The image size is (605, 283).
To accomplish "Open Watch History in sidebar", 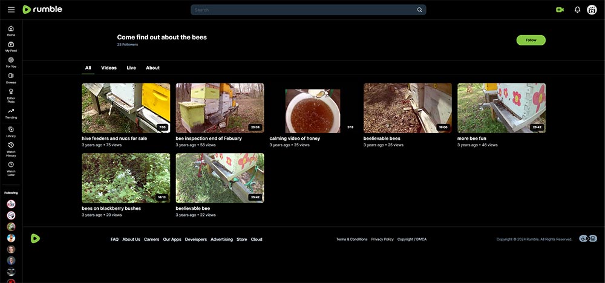I will (x=11, y=149).
